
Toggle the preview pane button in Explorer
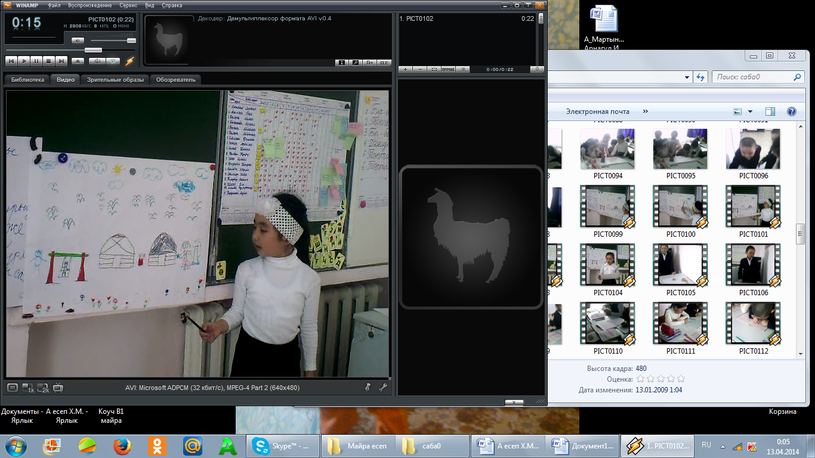(x=770, y=112)
